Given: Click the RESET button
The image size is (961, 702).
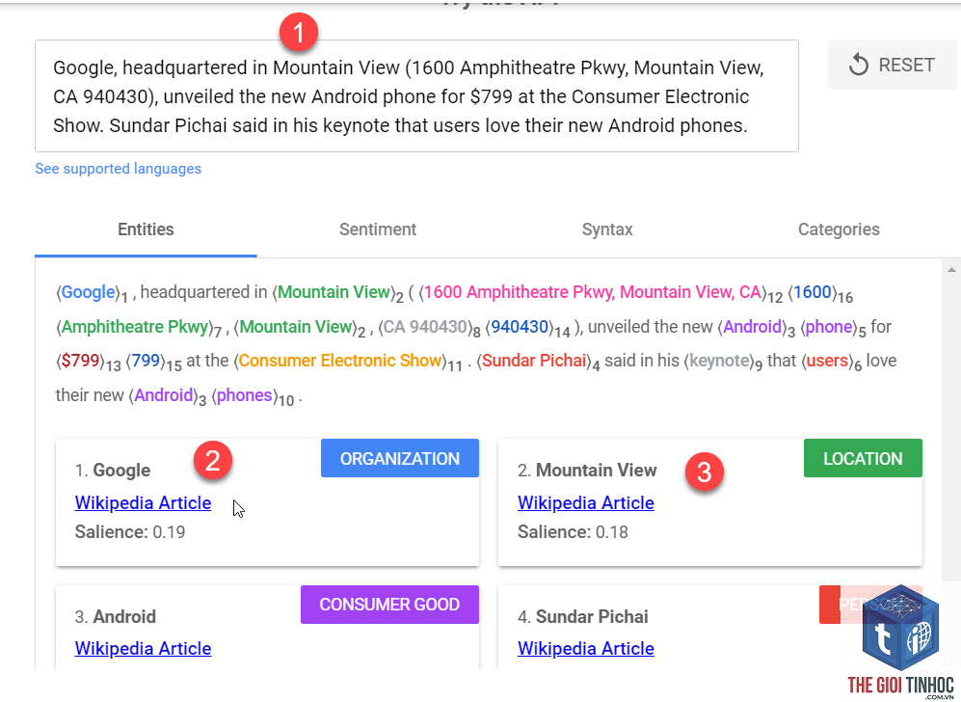Looking at the screenshot, I should [x=892, y=65].
